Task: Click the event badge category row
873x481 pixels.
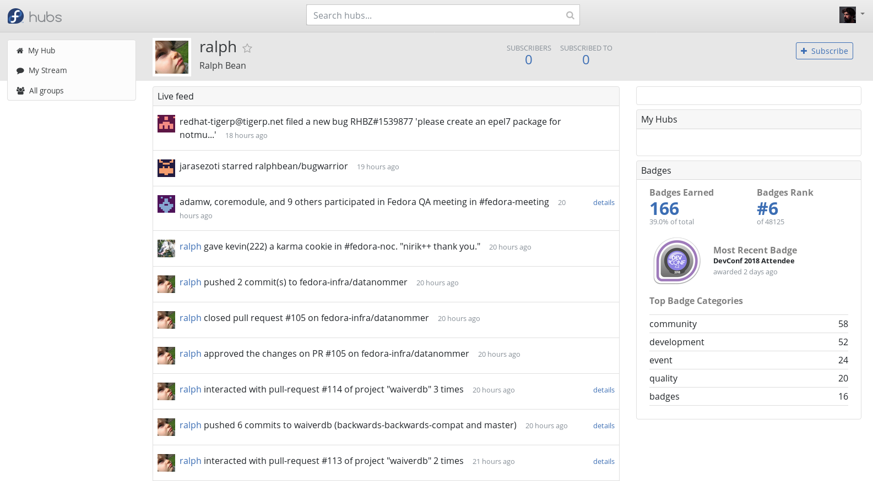Action: tap(749, 361)
